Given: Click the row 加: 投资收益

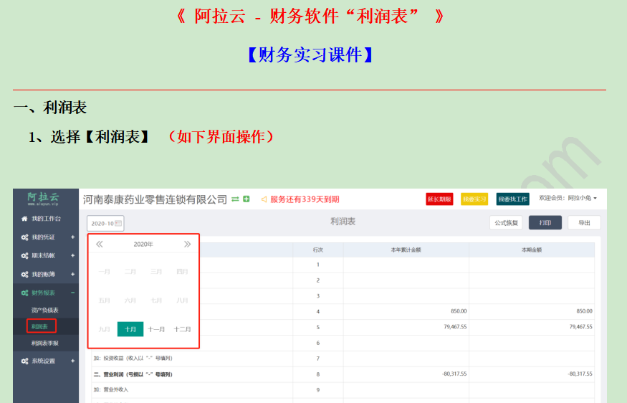Looking at the screenshot, I should click(x=343, y=359).
